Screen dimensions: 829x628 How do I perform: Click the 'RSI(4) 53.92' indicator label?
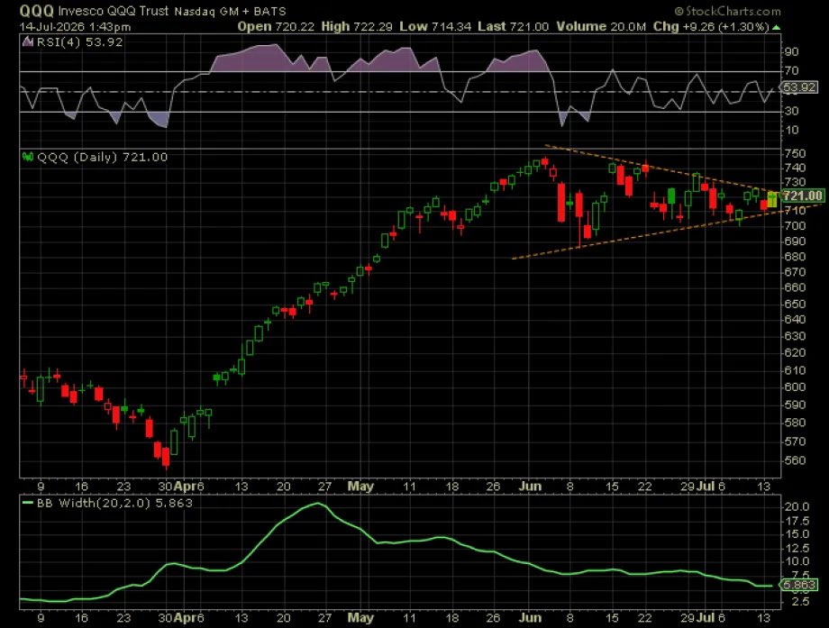80,42
